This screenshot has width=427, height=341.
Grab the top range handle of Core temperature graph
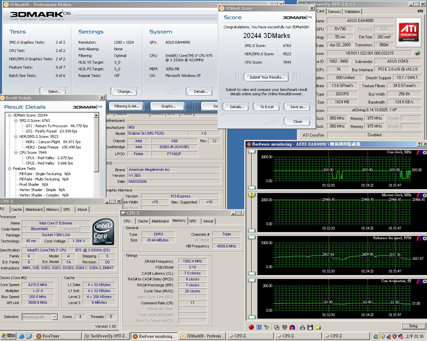click(x=252, y=281)
